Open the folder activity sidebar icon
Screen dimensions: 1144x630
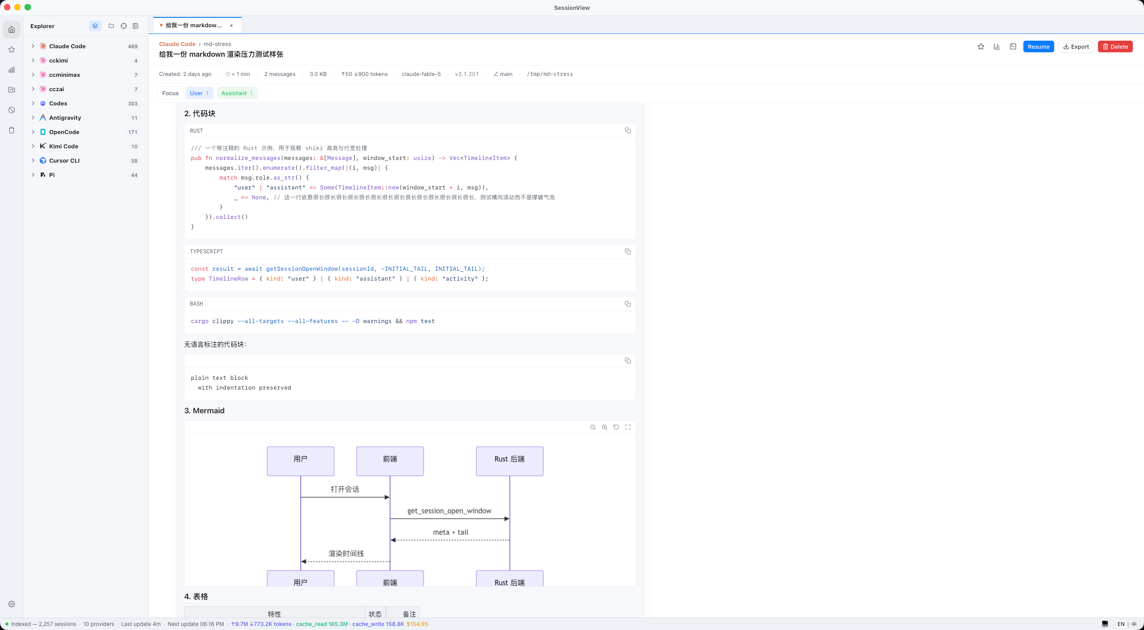tap(12, 90)
